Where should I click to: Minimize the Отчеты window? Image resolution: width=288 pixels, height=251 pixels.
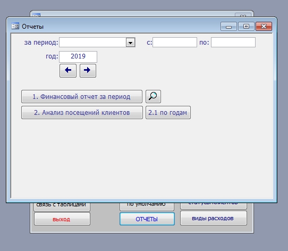(x=228, y=26)
